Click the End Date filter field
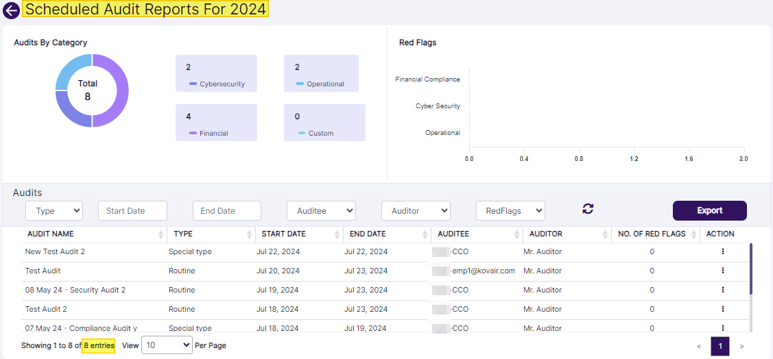Image resolution: width=773 pixels, height=359 pixels. tap(227, 211)
